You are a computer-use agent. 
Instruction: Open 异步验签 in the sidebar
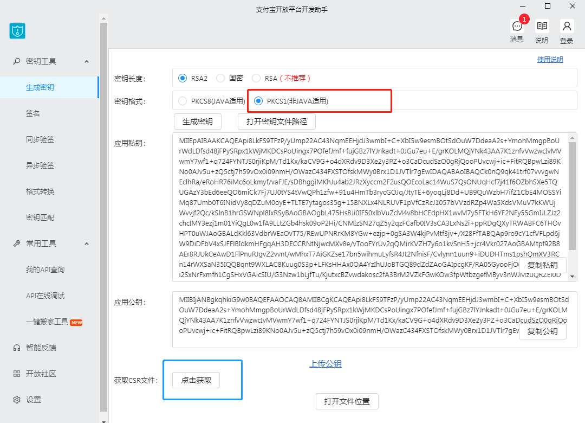pos(40,165)
